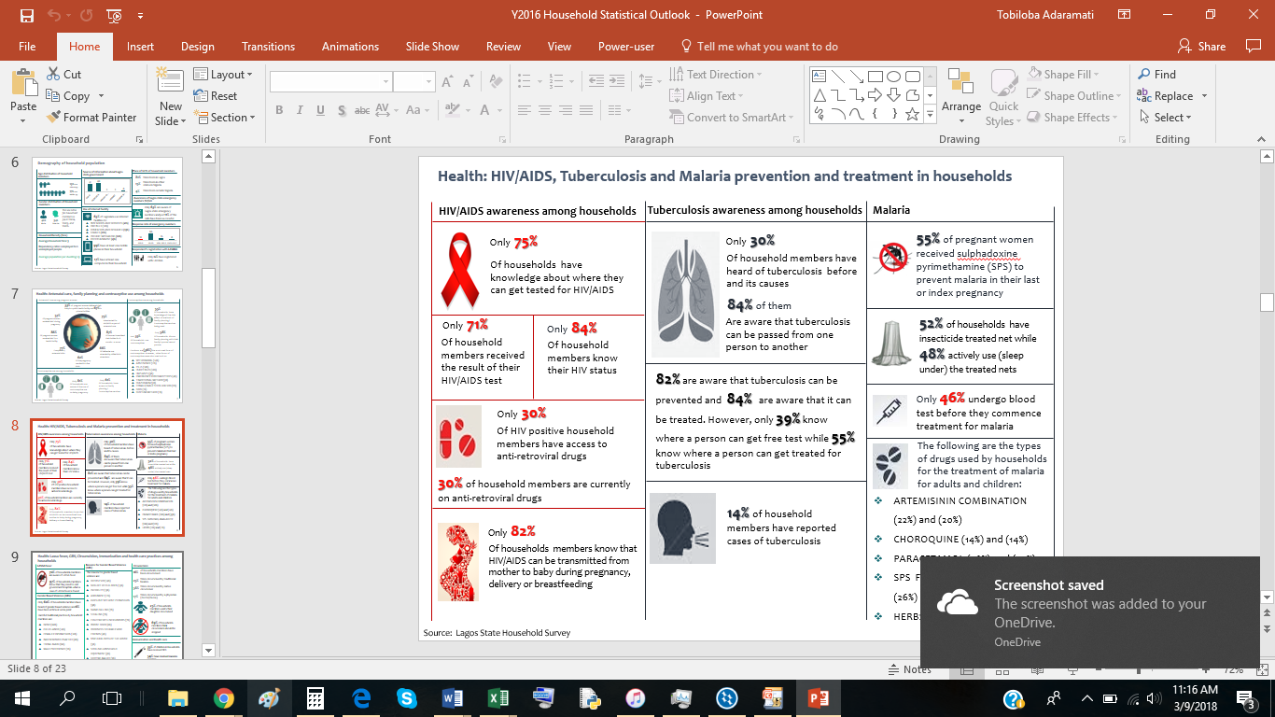
Task: Open Excel from the taskbar
Action: point(497,698)
